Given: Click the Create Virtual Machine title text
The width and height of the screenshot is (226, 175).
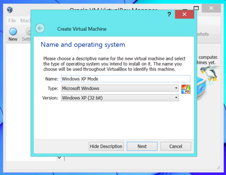Looking at the screenshot, I should tap(82, 29).
